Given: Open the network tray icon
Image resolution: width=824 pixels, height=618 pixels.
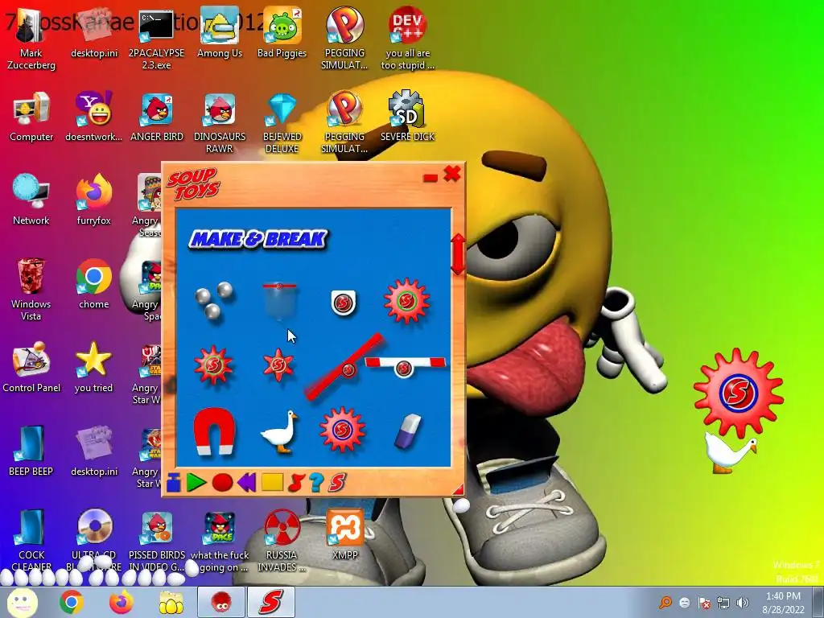Looking at the screenshot, I should pos(723,603).
